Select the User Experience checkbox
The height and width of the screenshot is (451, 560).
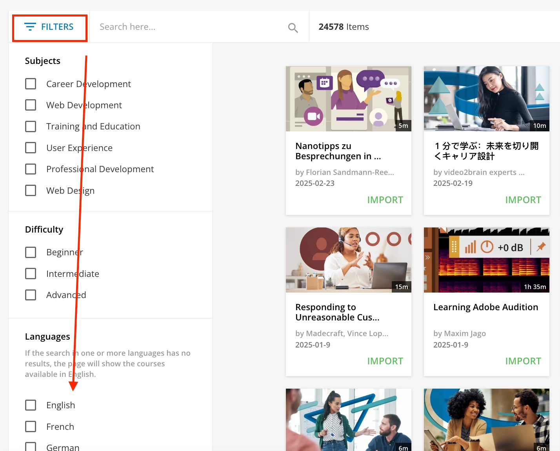[31, 148]
